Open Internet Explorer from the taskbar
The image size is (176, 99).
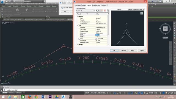pyautogui.click(x=9, y=97)
